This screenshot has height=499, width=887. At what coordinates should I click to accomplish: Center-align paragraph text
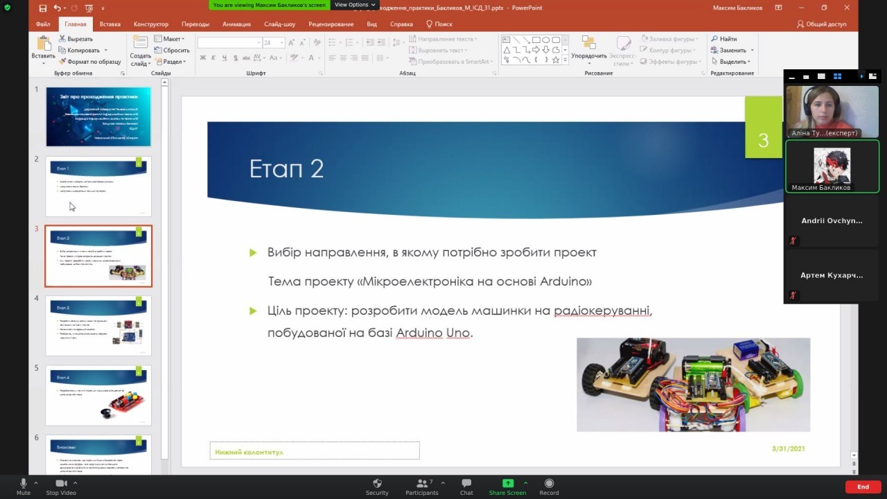tap(343, 58)
